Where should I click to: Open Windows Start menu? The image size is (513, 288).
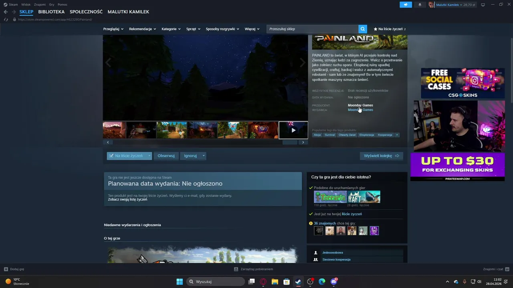click(180, 282)
